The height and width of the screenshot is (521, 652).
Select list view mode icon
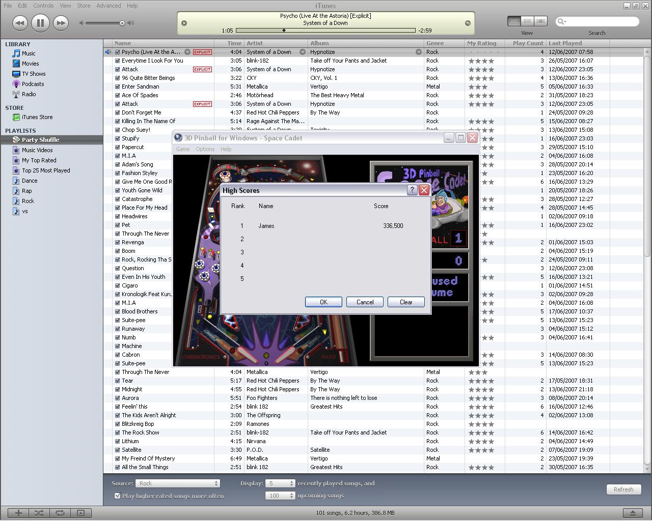coord(514,21)
